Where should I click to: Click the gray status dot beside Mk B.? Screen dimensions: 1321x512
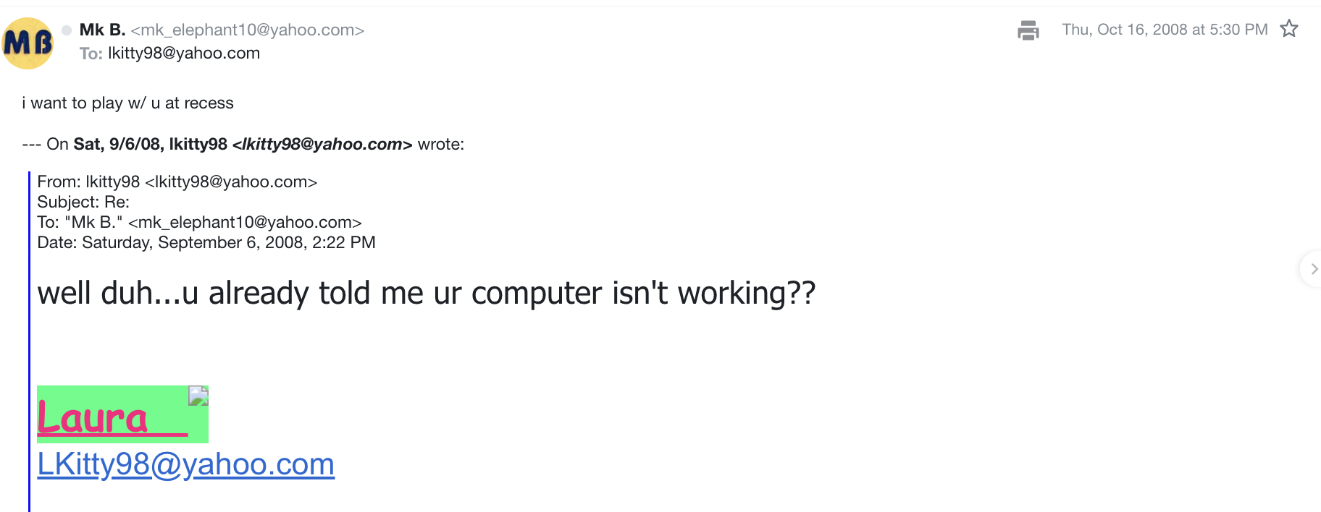(67, 30)
